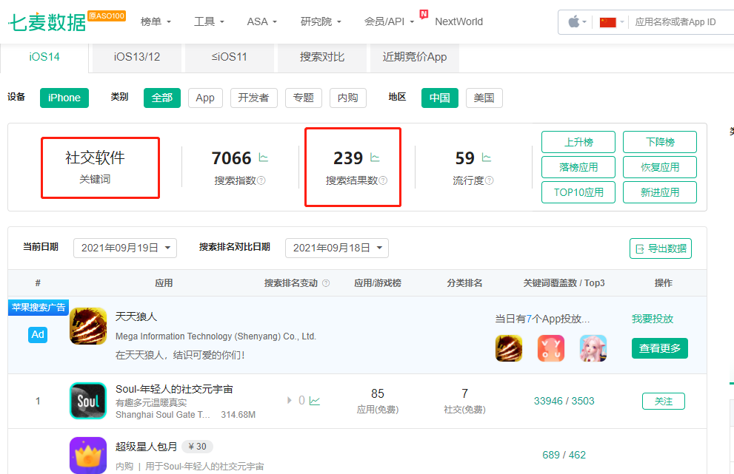Click the trend chart icon next to 7066
Image resolution: width=734 pixels, height=474 pixels.
pyautogui.click(x=264, y=158)
